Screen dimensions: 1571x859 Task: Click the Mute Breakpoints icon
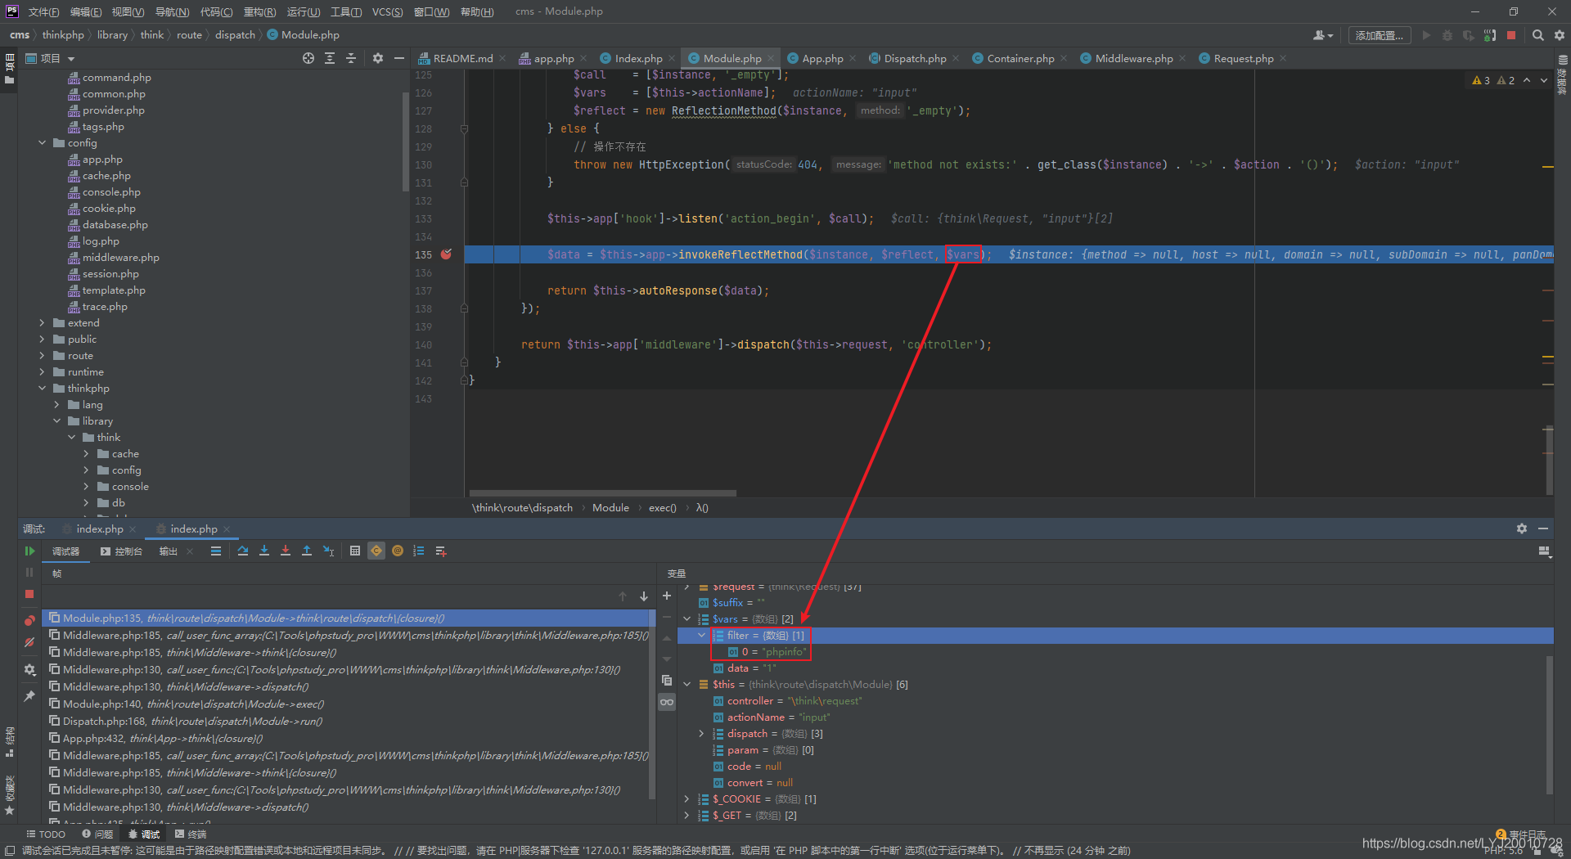tap(29, 642)
